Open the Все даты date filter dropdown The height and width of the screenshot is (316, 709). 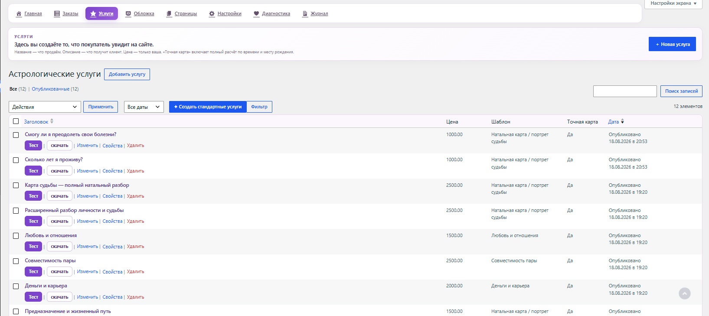tap(144, 107)
